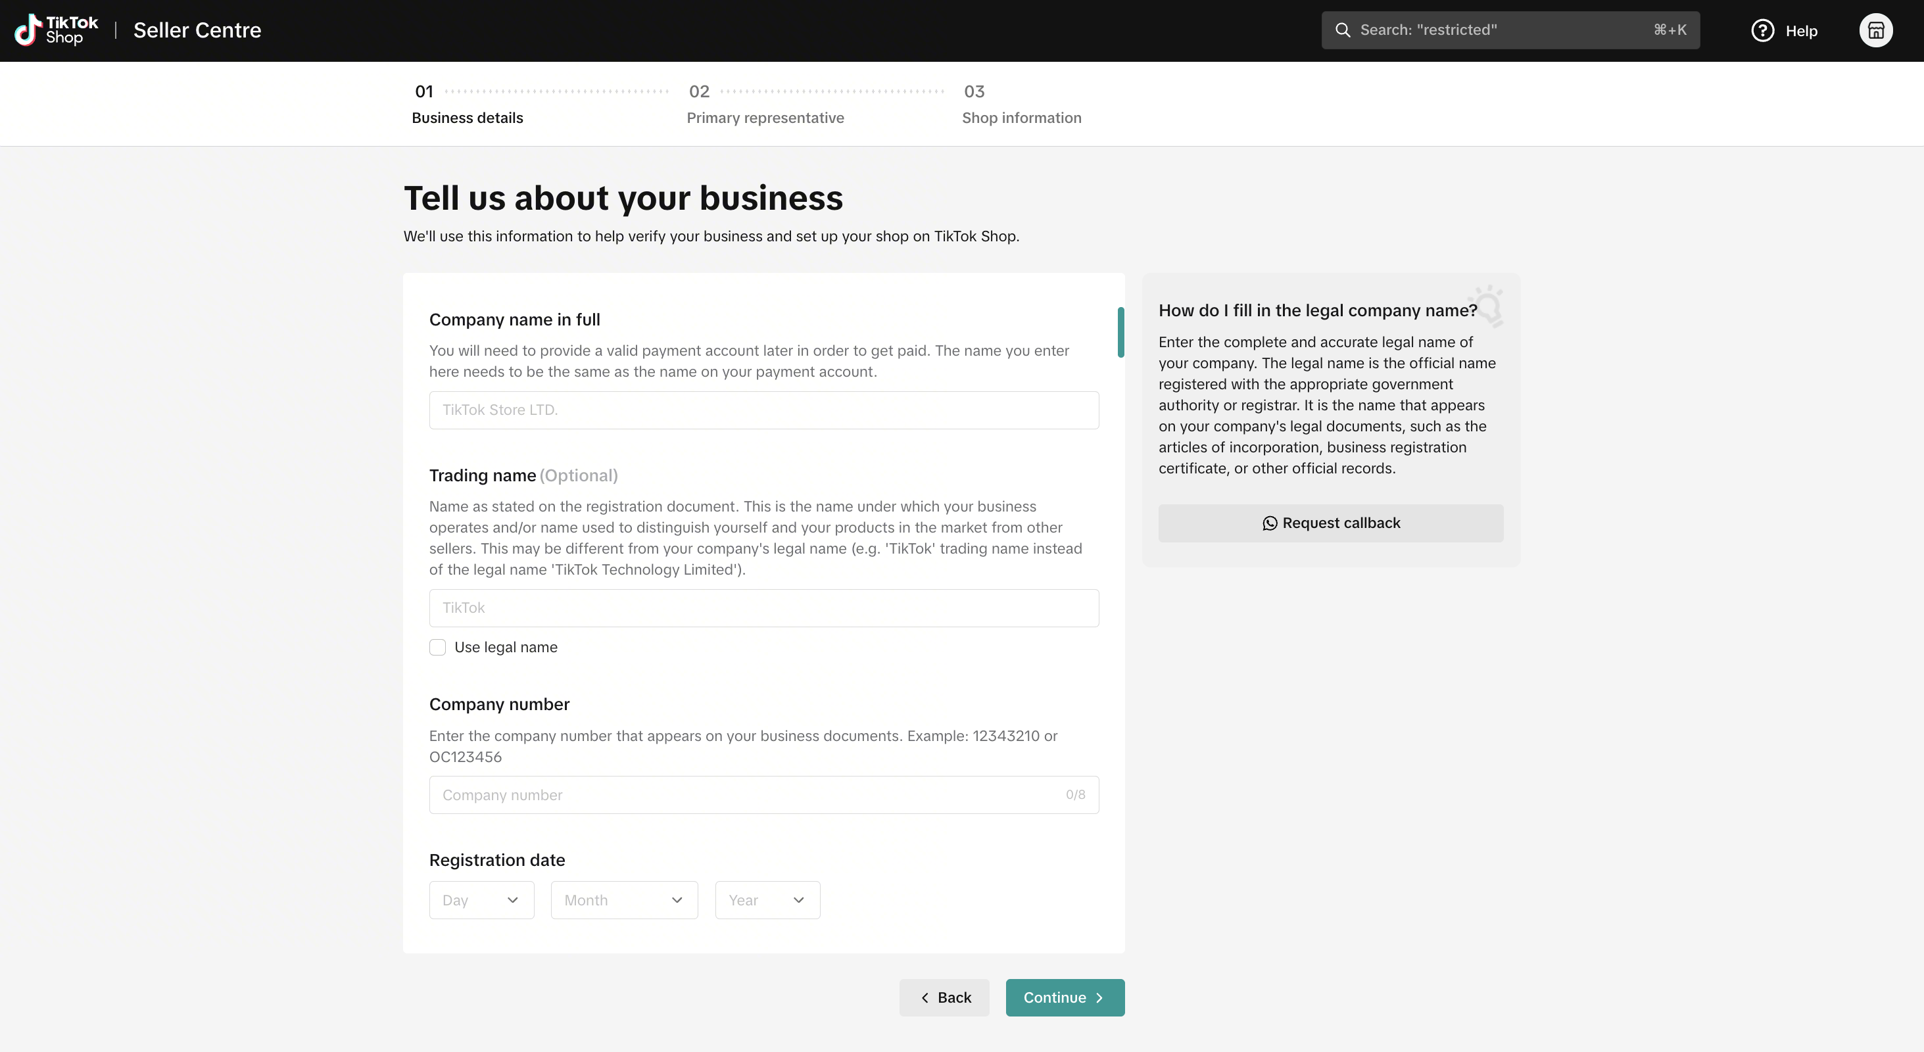Open the Day dropdown
This screenshot has width=1924, height=1052.
482,899
